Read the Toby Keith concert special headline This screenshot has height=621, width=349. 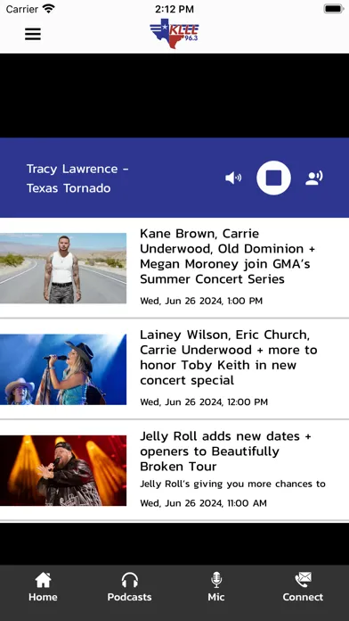coord(229,358)
